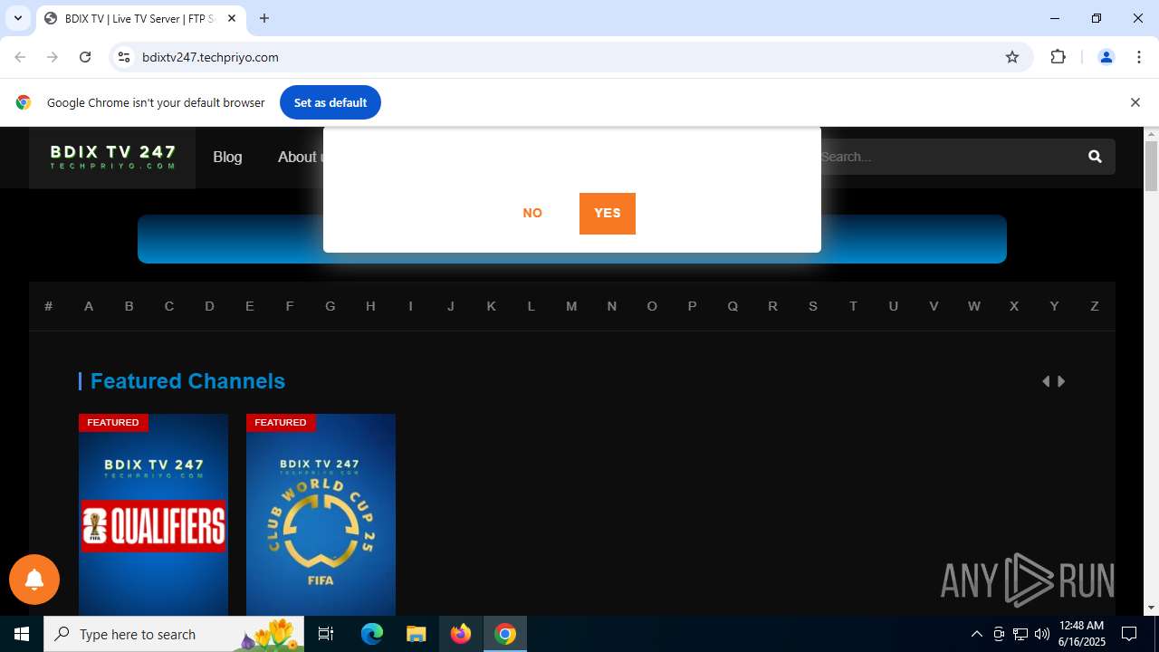1159x652 pixels.
Task: Filter channels by letter Y
Action: 1054,306
